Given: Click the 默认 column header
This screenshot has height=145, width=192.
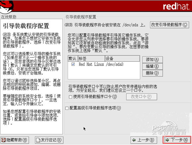Looking at the screenshot, I should [73, 59].
